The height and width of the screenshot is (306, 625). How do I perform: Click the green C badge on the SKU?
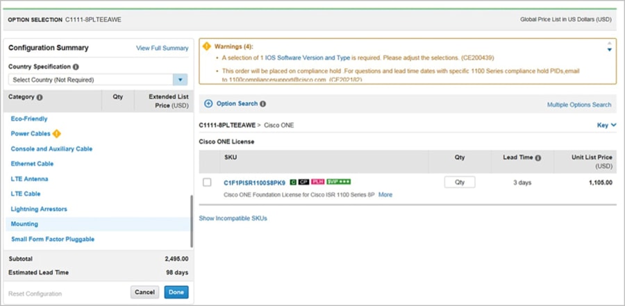click(293, 182)
